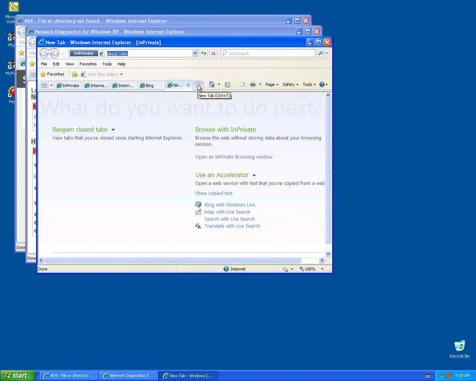This screenshot has width=476, height=381.
Task: Click the Internet zone globe icon
Action: (x=226, y=269)
